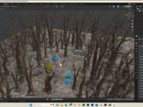143x107 pixels.
Task: Open File Explorer from the taskbar
Action: pyautogui.click(x=62, y=105)
